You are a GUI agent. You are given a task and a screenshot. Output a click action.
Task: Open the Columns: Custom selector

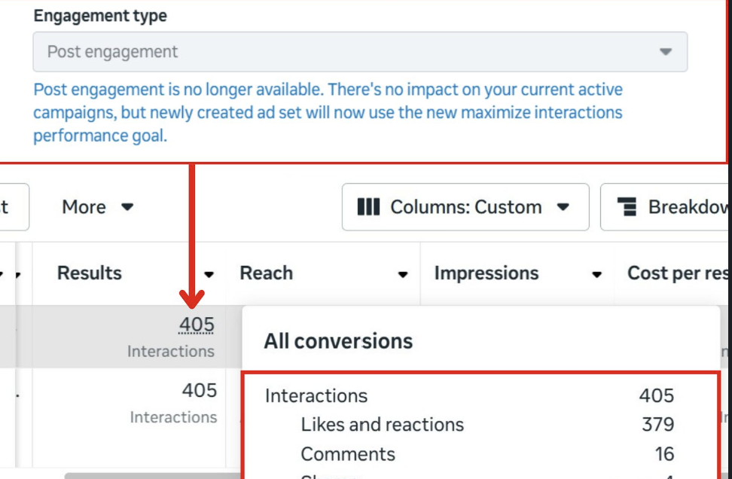click(x=465, y=207)
